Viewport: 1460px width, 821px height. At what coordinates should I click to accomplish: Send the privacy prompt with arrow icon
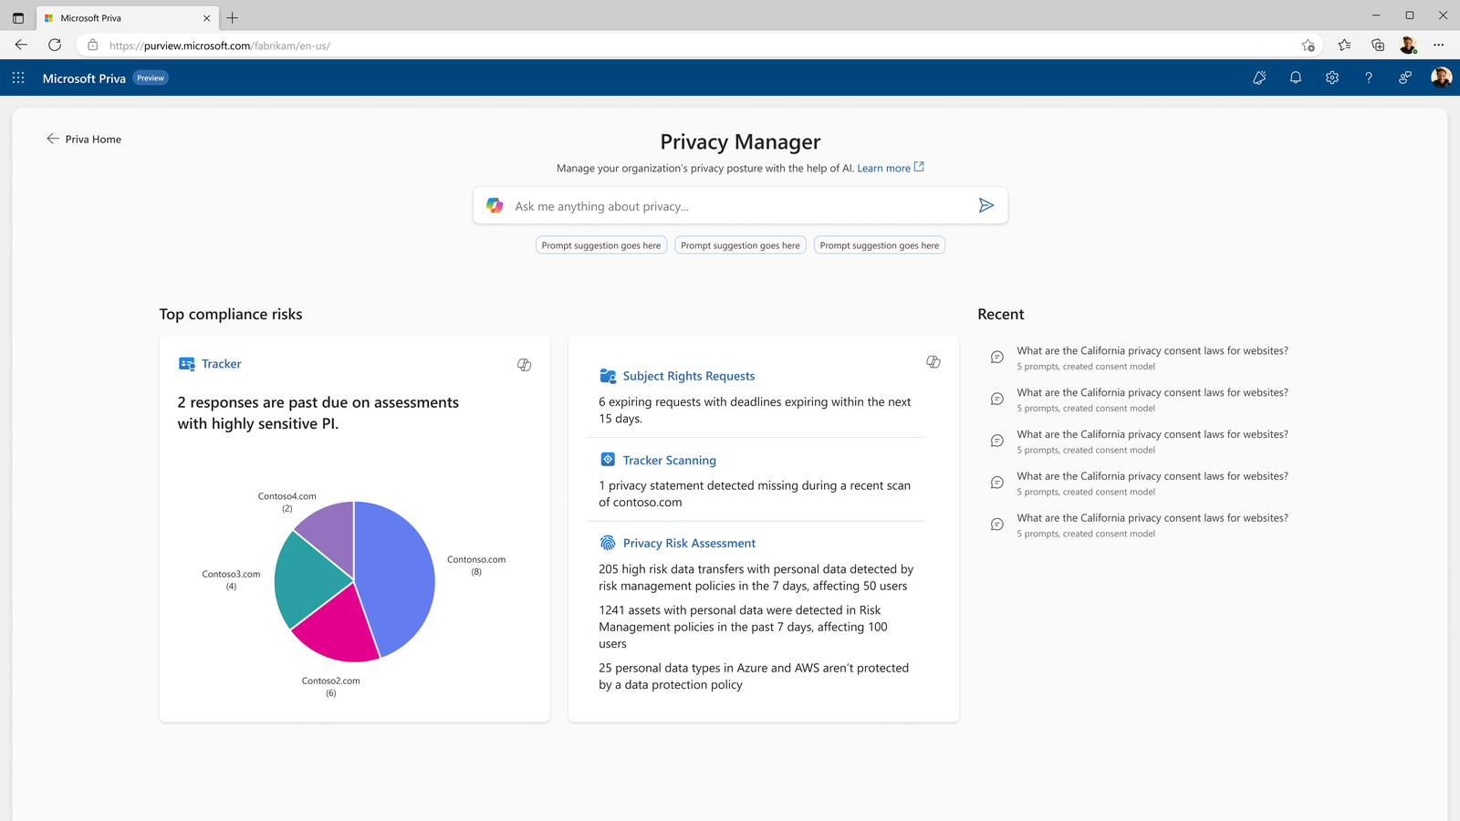coord(986,205)
